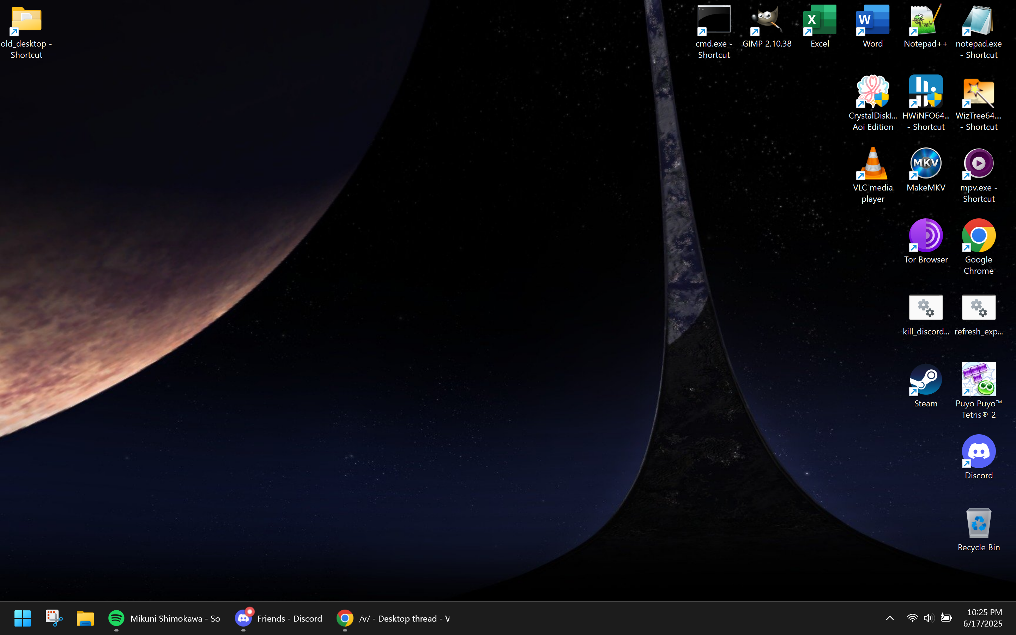Switch to Friends - Discord taskbar window
The image size is (1016, 635).
tap(279, 618)
